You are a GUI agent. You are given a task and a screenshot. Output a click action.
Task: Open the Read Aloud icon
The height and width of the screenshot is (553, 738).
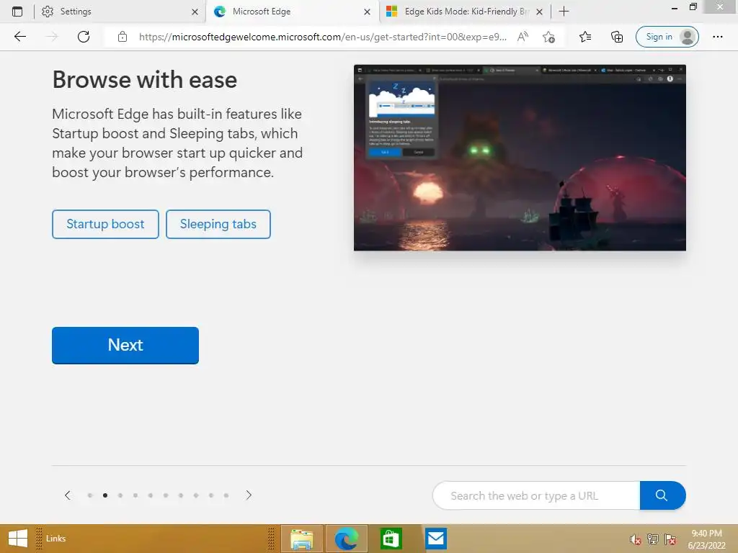[x=523, y=37]
